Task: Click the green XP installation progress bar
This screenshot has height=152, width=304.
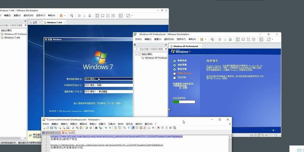Action: tap(184, 102)
